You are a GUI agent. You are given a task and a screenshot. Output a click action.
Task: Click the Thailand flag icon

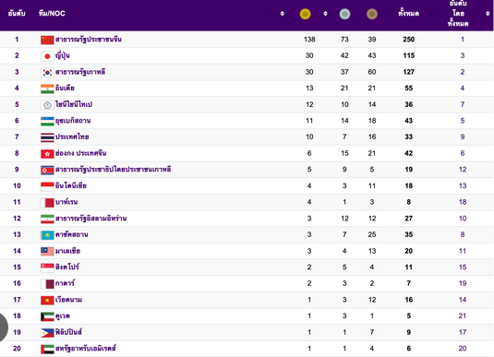coord(47,137)
